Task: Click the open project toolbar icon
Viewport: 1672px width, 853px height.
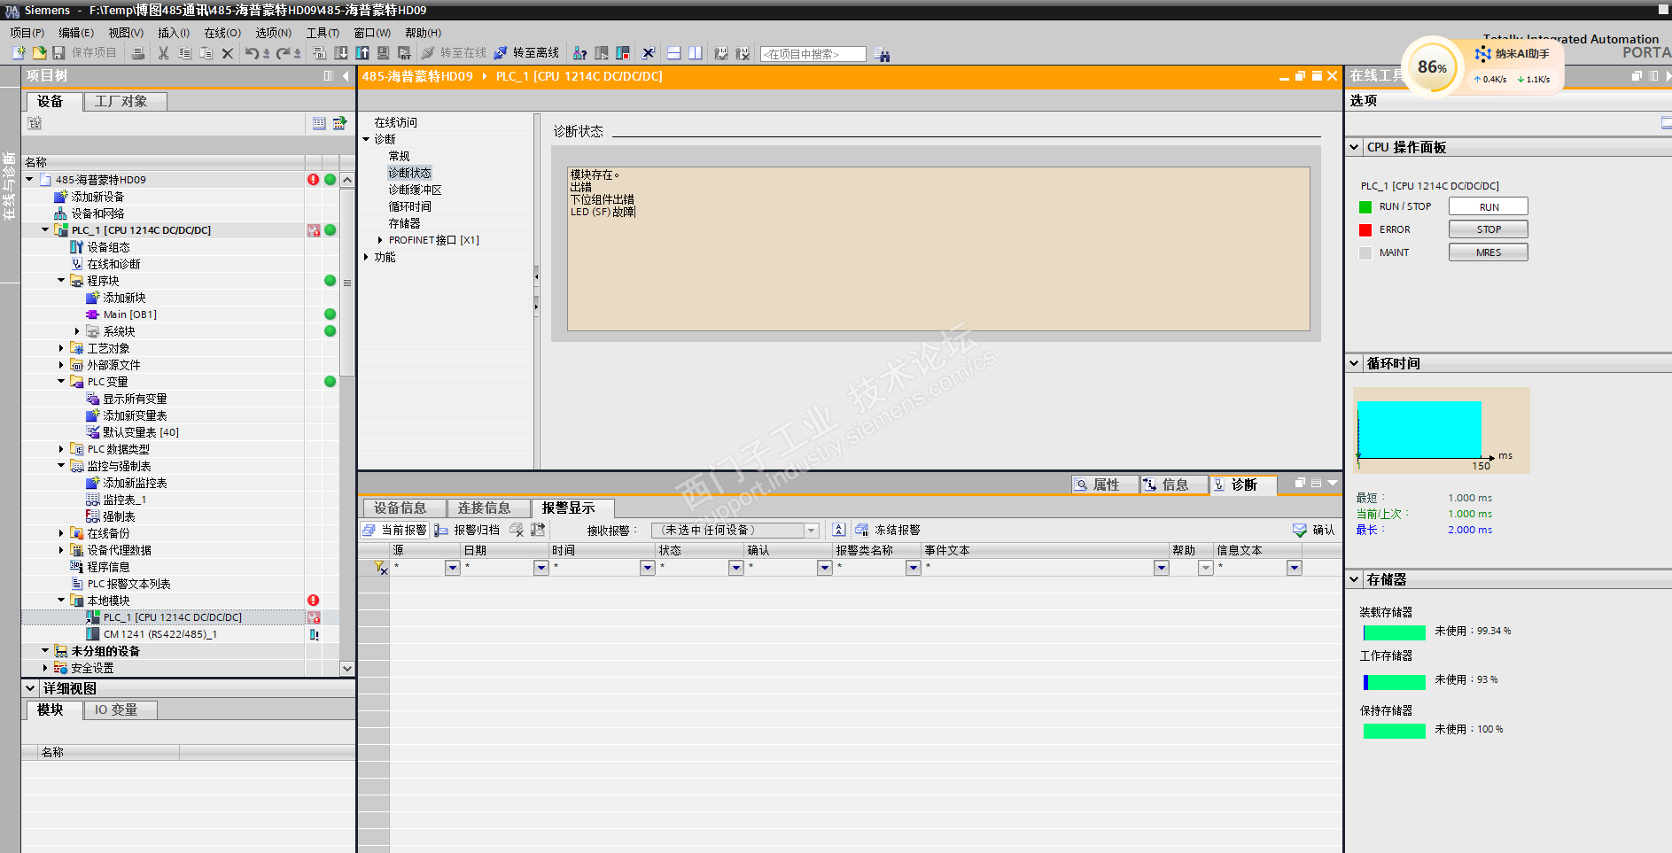Action: (x=39, y=53)
